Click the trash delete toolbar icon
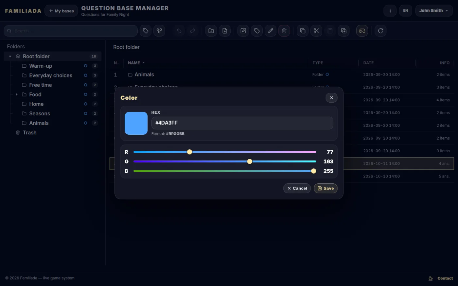This screenshot has height=286, width=458. click(284, 31)
